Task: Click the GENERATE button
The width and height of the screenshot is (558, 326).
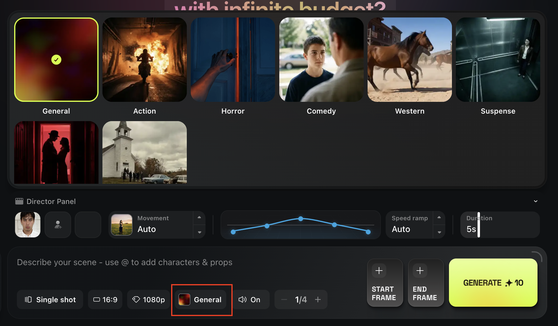Action: (493, 283)
